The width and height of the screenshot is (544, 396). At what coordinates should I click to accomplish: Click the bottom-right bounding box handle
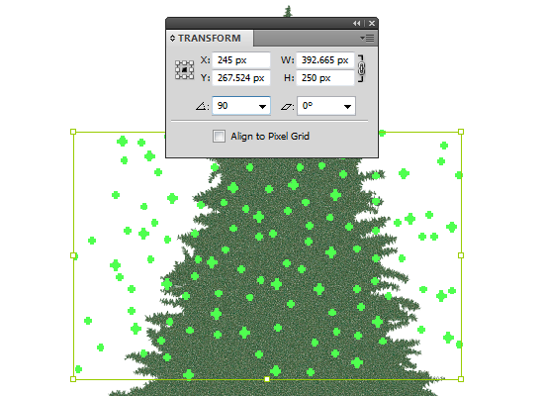461,379
